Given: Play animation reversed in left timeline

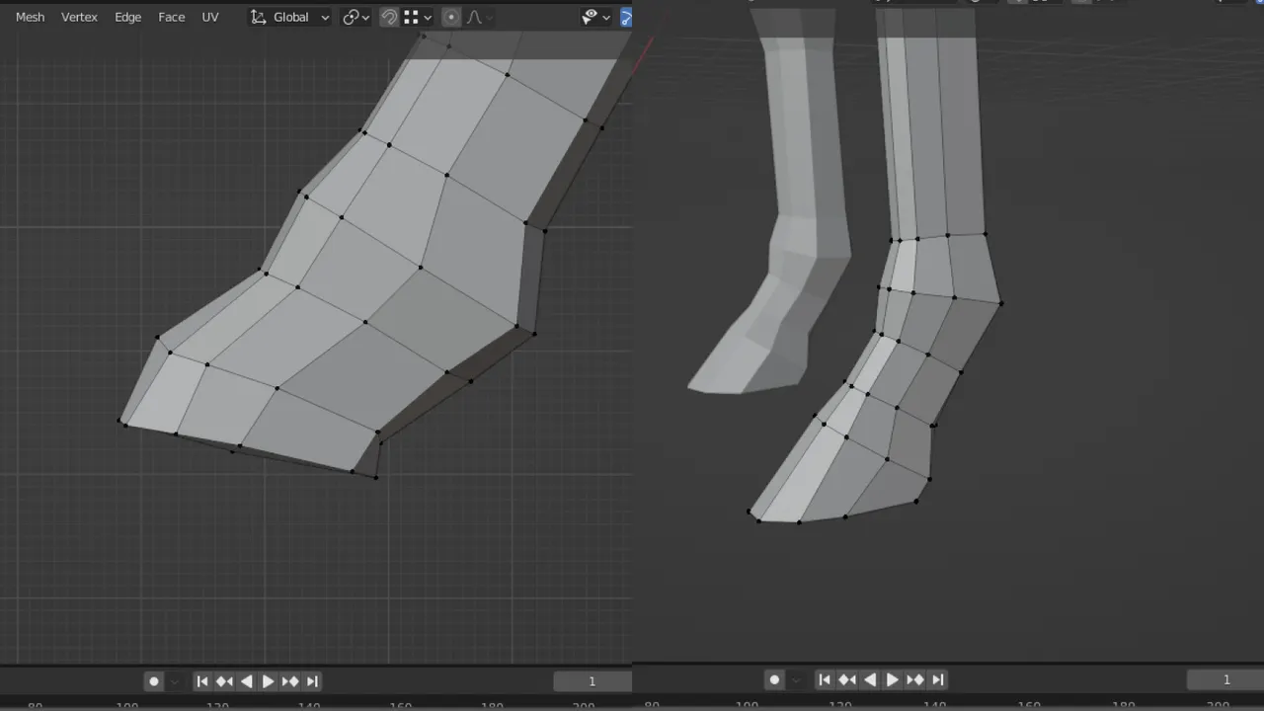Looking at the screenshot, I should (x=246, y=681).
